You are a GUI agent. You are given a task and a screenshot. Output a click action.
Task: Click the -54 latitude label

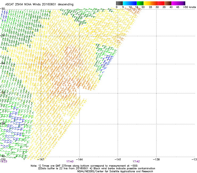[2, 63]
